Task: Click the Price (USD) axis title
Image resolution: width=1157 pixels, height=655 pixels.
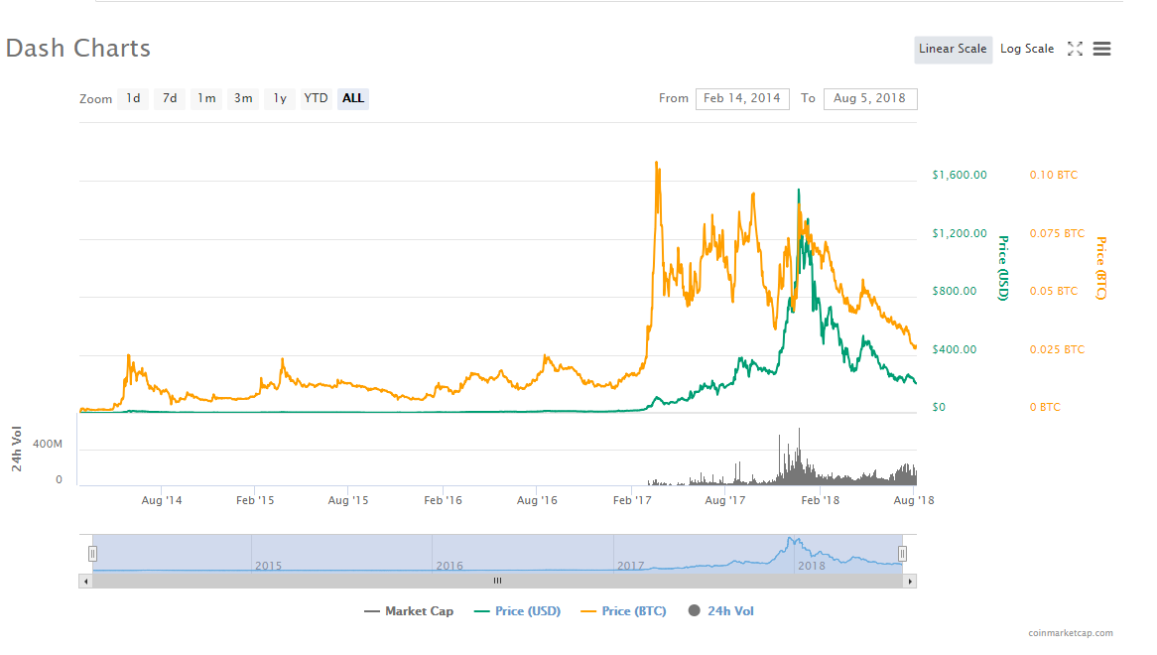Action: tap(1003, 268)
